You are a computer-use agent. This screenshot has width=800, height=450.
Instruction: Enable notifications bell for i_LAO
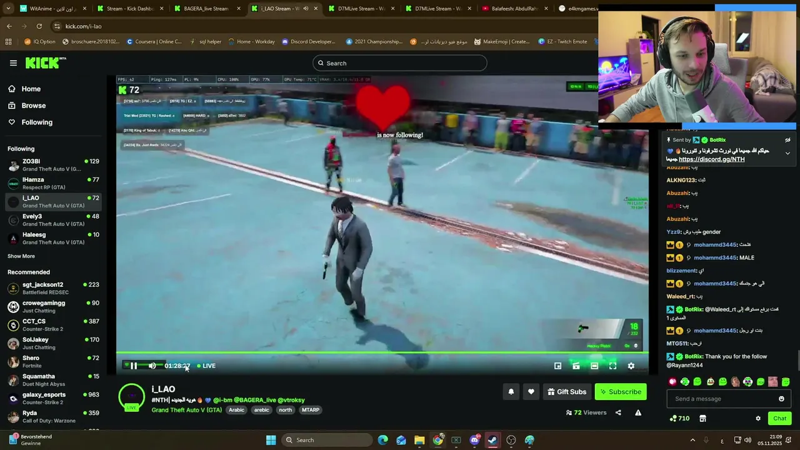click(511, 392)
